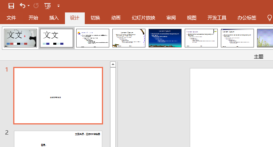Undo the last action
The width and height of the screenshot is (273, 147).
click(23, 5)
